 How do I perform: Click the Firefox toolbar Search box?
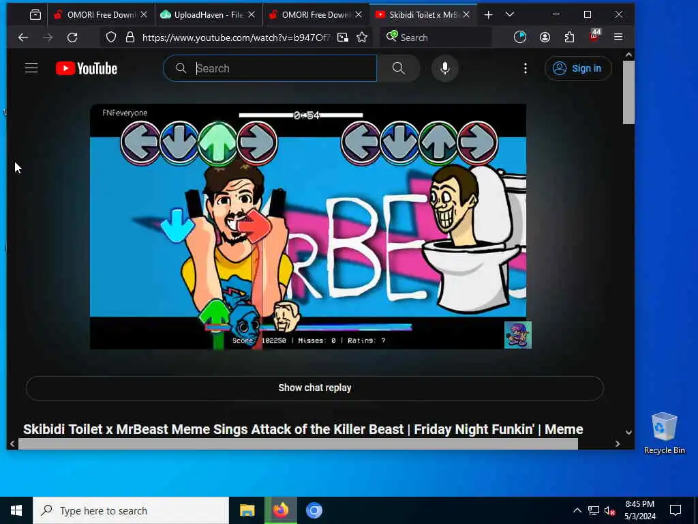pos(436,38)
